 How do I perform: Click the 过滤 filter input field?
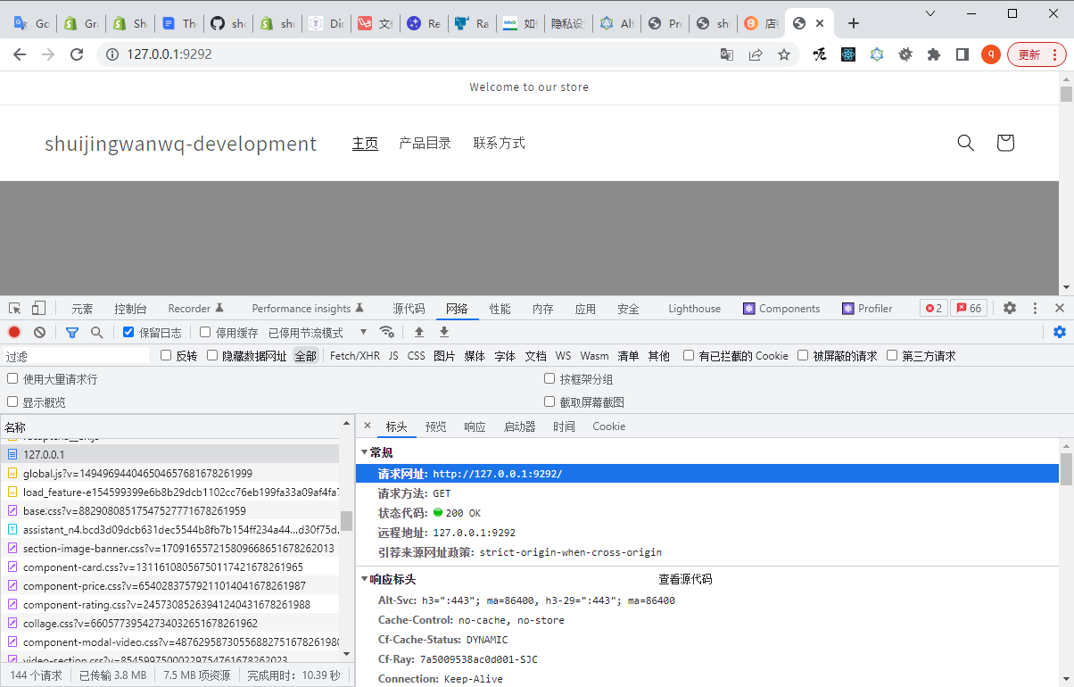point(76,356)
